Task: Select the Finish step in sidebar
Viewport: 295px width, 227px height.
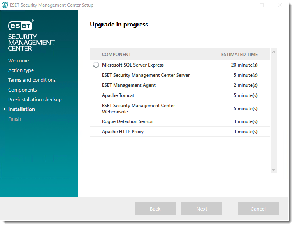Action: 14,119
